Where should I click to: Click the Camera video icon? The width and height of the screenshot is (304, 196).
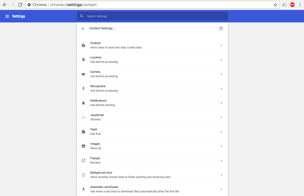tap(83, 74)
